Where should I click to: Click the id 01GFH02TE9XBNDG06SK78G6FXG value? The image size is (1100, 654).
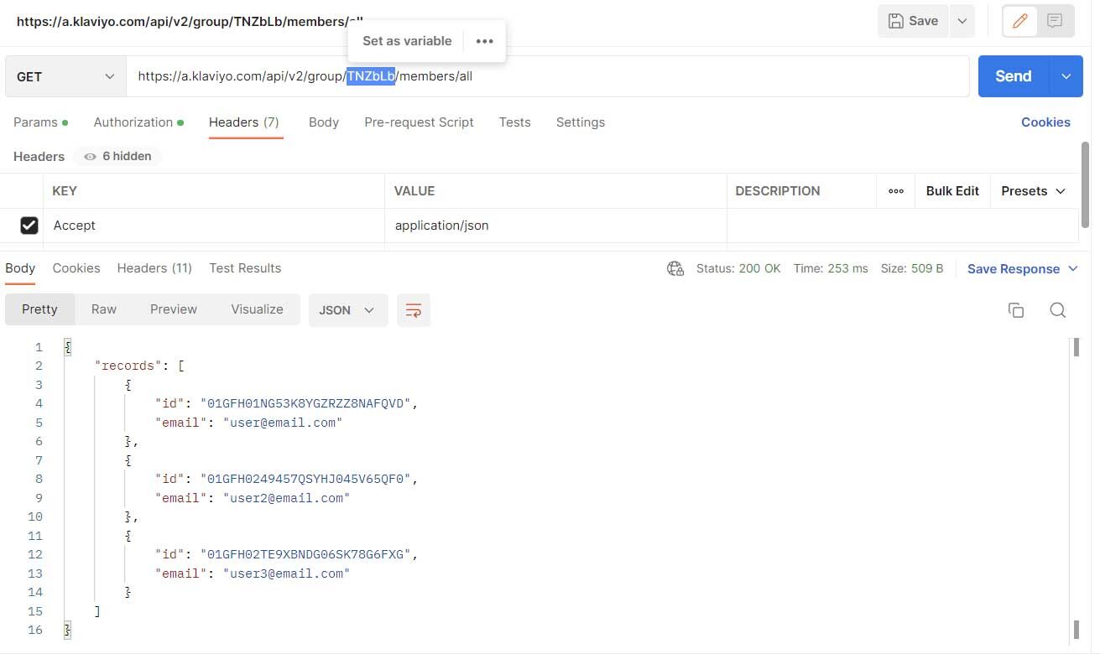click(305, 554)
